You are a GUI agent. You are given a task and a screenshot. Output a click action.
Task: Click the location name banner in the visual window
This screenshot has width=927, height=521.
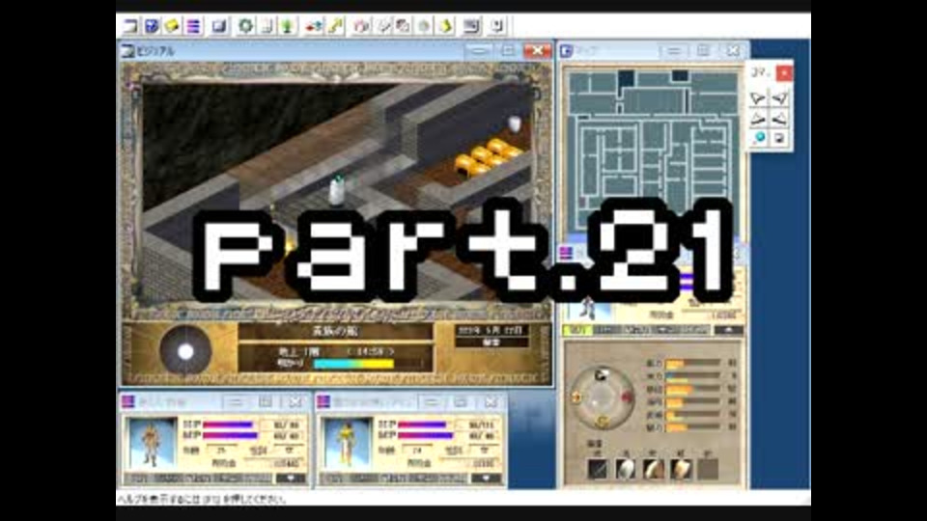(x=335, y=331)
